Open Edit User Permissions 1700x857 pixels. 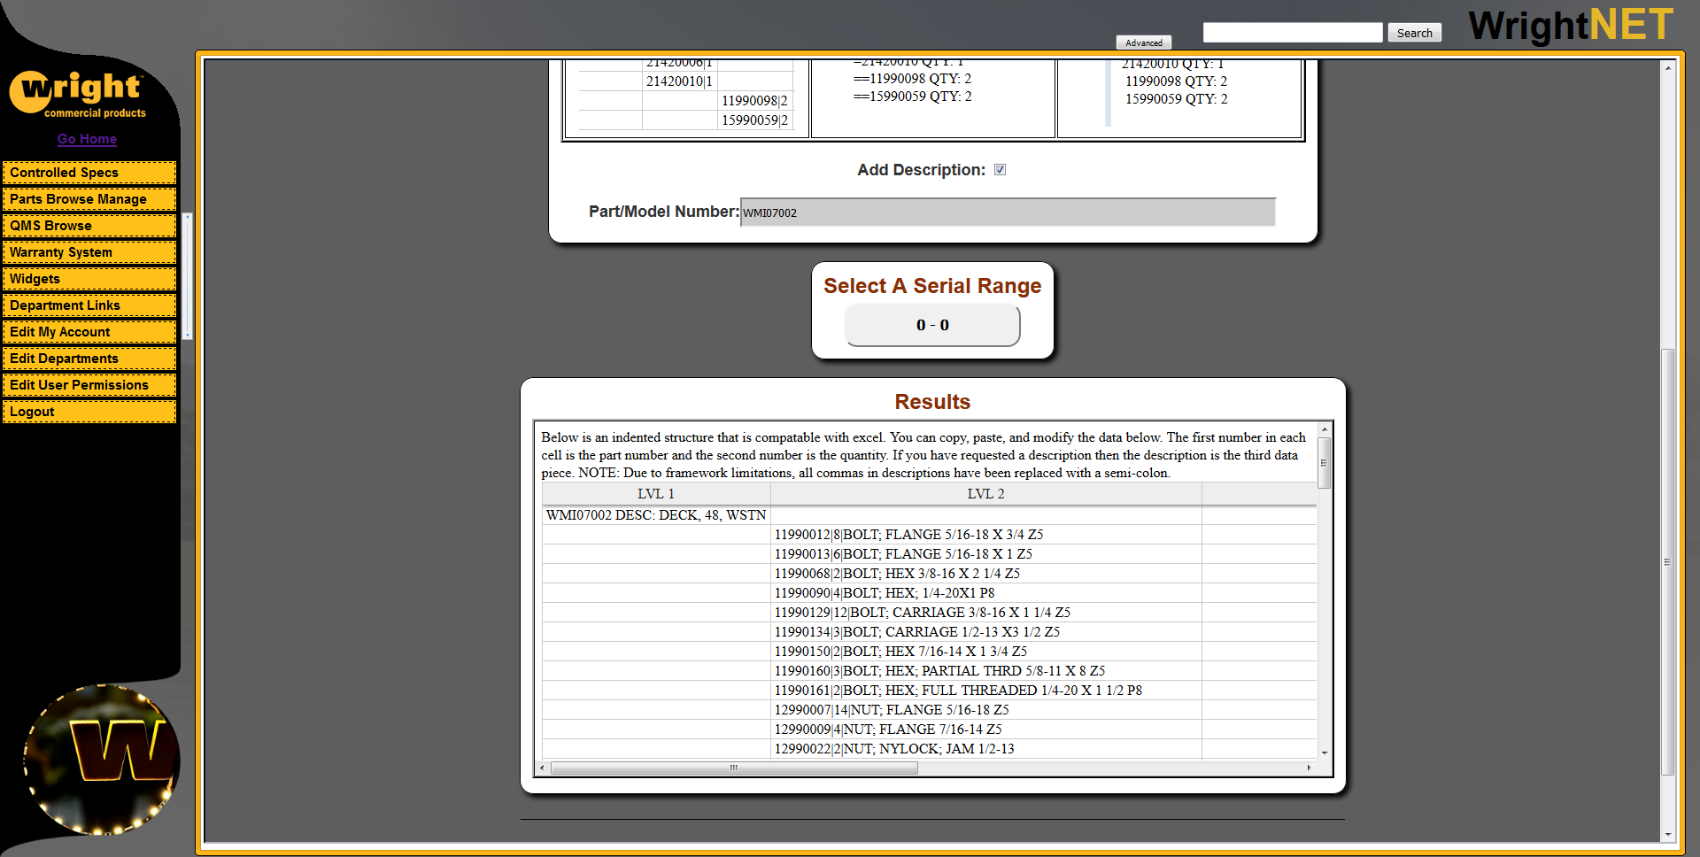click(x=89, y=385)
